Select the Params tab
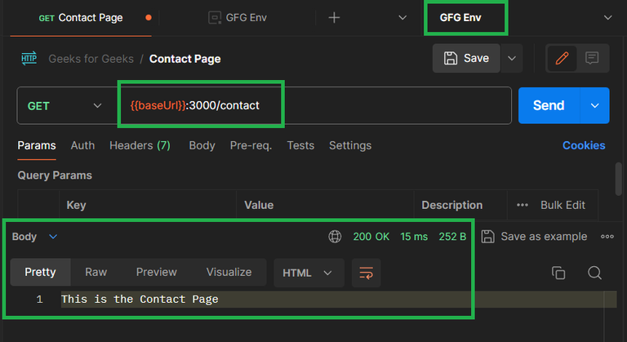 pos(37,145)
